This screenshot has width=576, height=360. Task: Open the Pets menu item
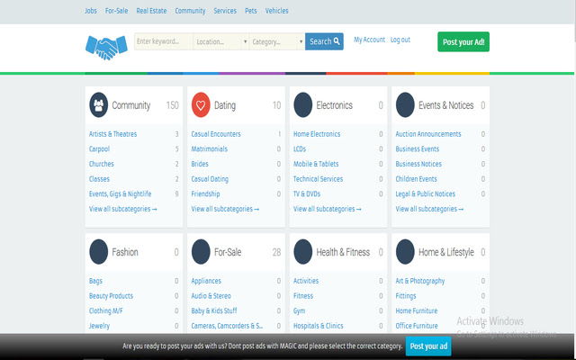(251, 11)
